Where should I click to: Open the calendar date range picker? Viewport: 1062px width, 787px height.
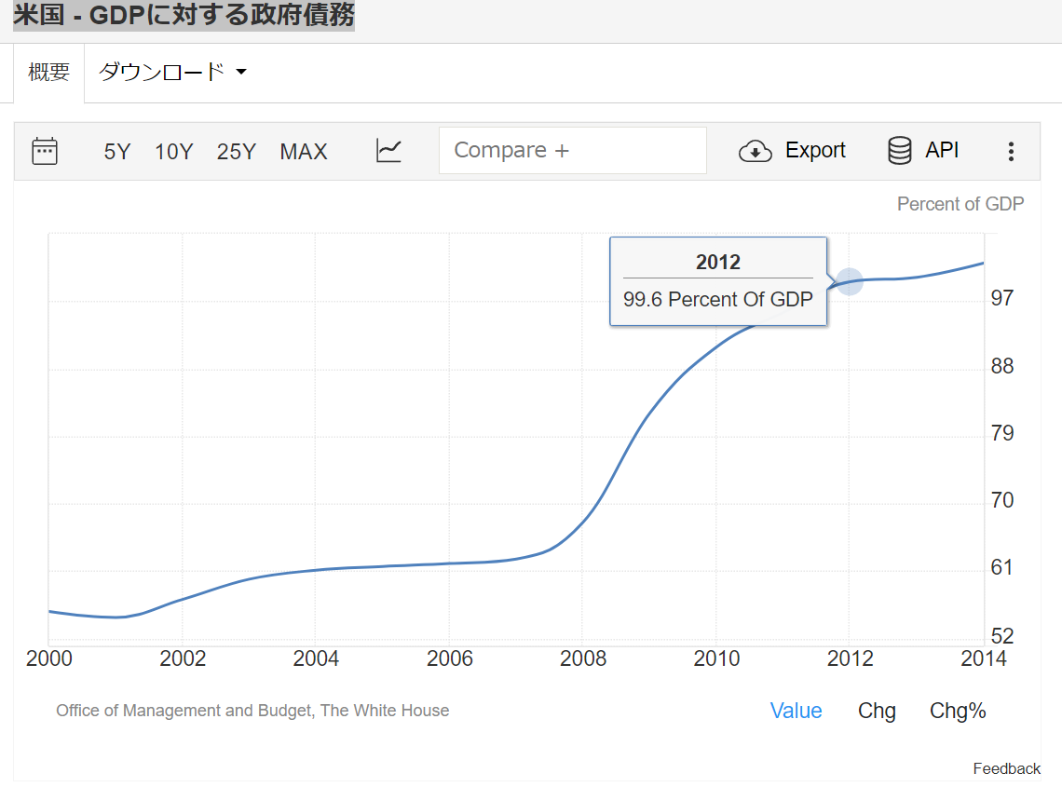(45, 151)
